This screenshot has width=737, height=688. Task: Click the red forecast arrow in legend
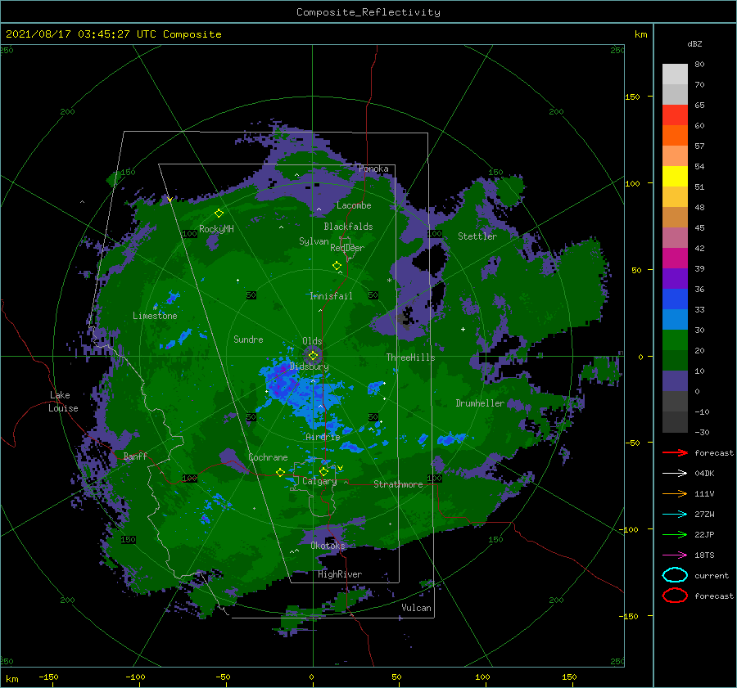(675, 452)
